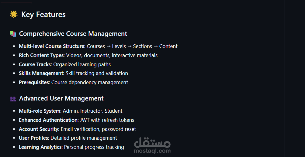
Task: Click the Skills Management bullet item
Action: 73,73
